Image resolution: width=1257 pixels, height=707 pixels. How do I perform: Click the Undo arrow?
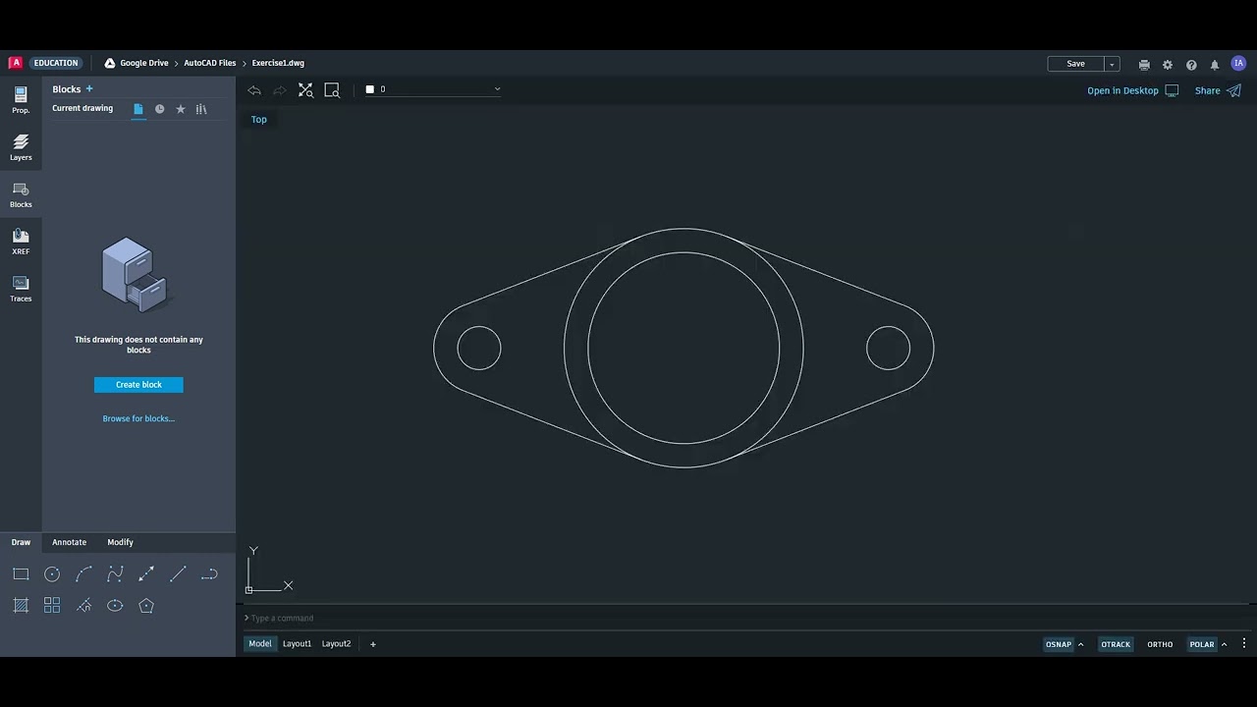(x=254, y=90)
